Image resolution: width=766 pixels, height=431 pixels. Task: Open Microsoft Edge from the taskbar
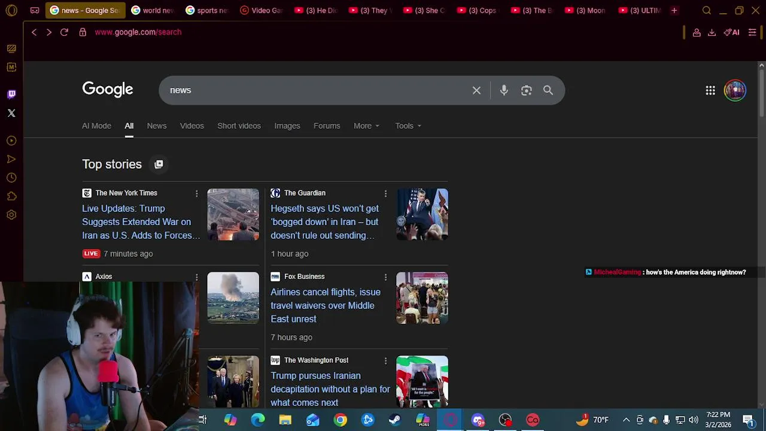(x=257, y=420)
